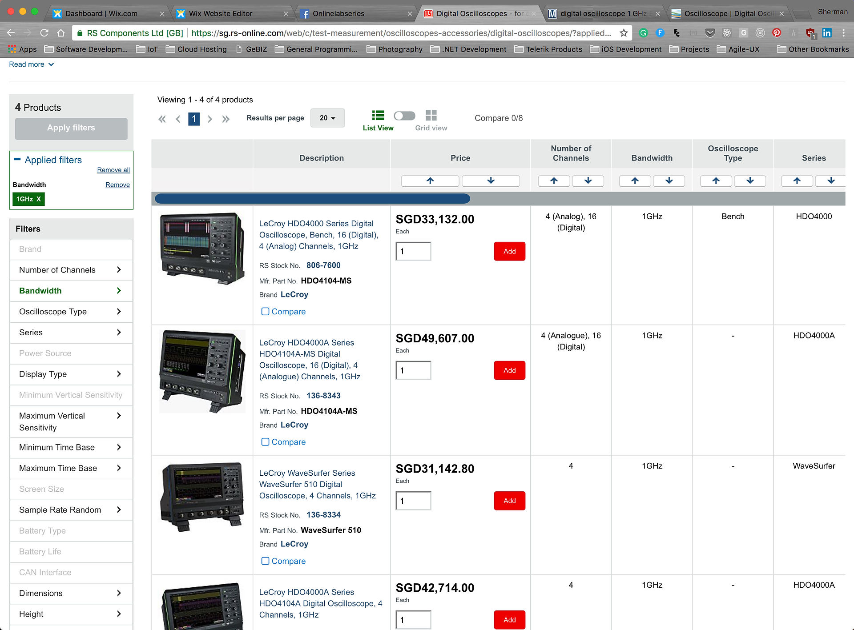Switch to Grid view icon

tap(431, 116)
